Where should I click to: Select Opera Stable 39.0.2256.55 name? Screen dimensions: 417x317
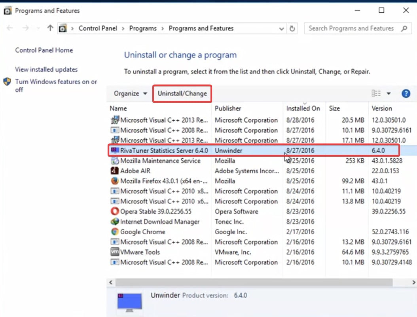coord(156,211)
